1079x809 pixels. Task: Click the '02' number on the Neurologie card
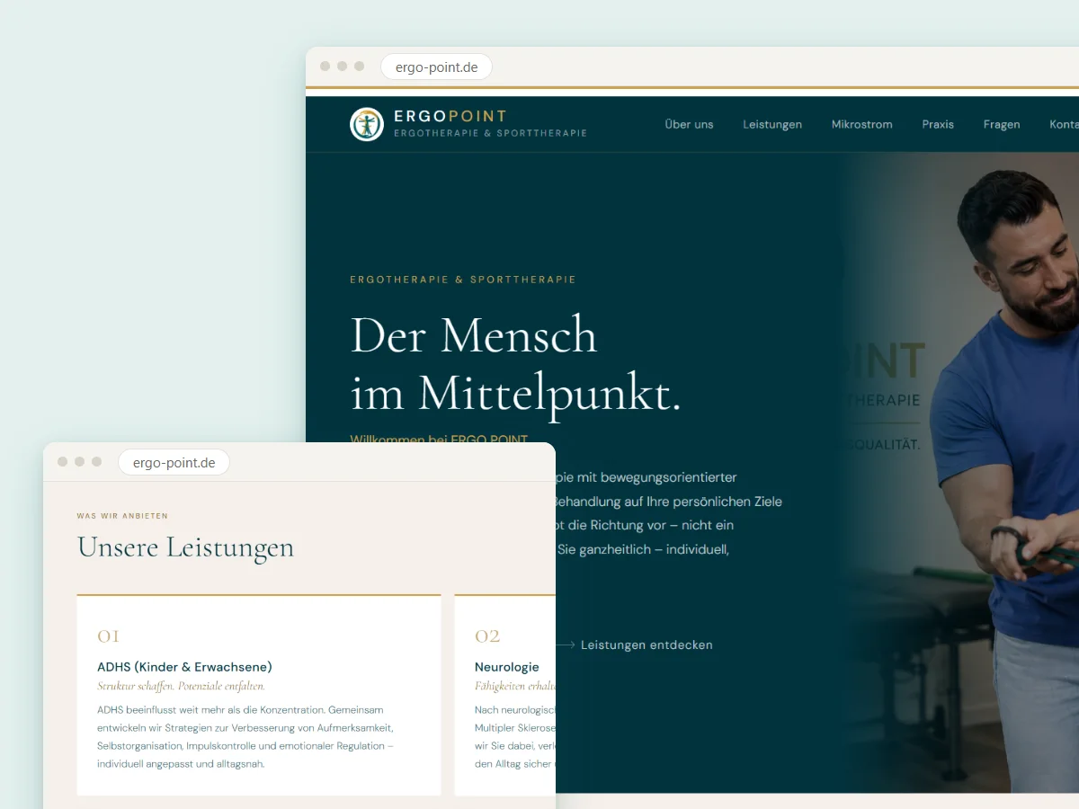(487, 636)
